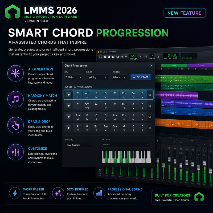Click mixer channel 7 fader
This screenshot has height=213, width=213.
pyautogui.click(x=163, y=165)
